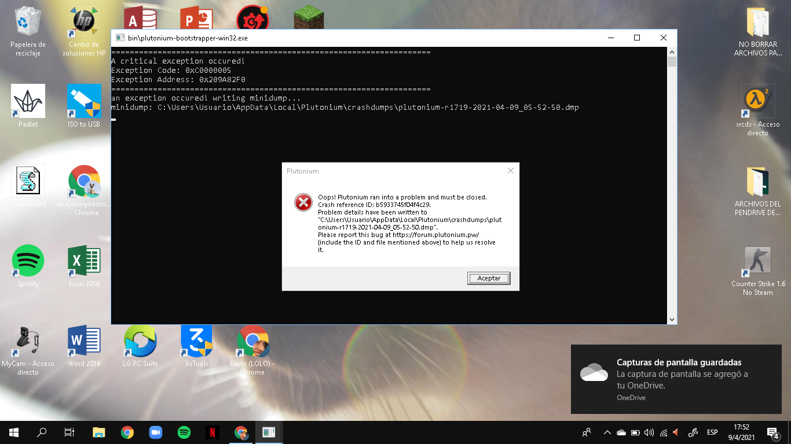Screen dimensions: 791x444
Task: Show hidden system tray icons
Action: point(607,432)
